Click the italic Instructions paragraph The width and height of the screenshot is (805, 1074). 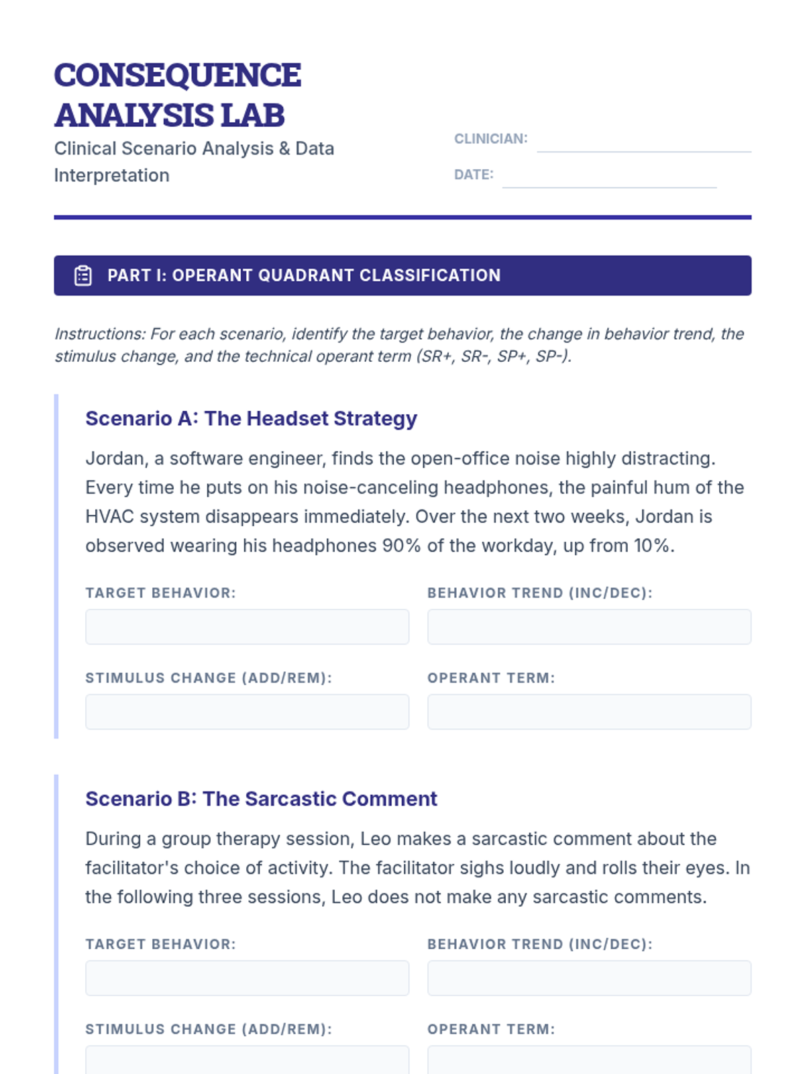(x=399, y=345)
